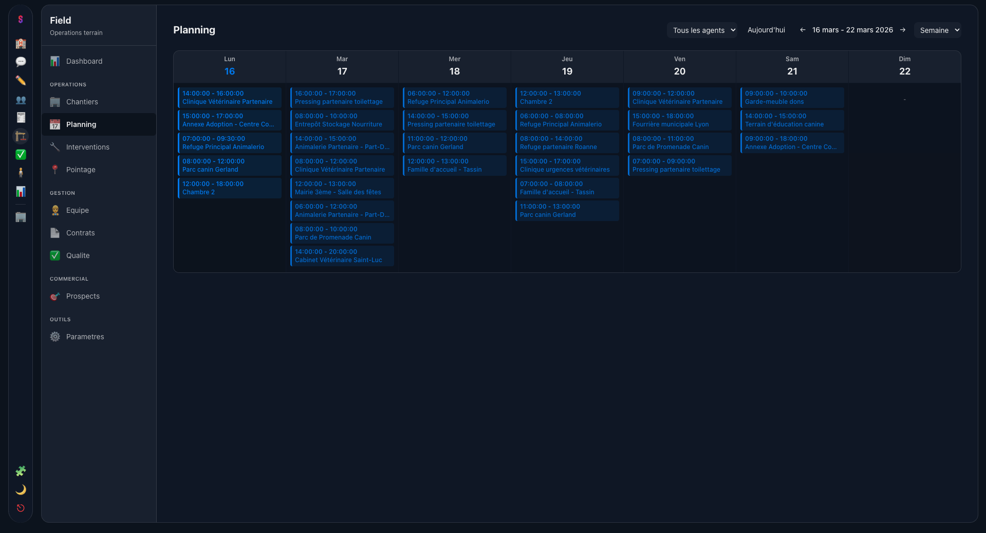Open Garde-meuble dons event on Saturday
Image resolution: width=986 pixels, height=533 pixels.
(x=792, y=98)
